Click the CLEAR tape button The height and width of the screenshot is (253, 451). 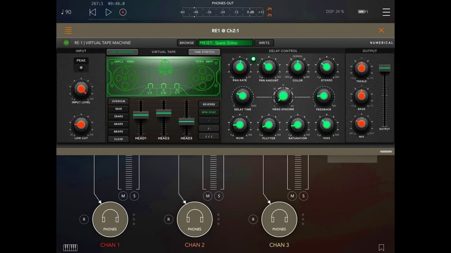coord(118,139)
